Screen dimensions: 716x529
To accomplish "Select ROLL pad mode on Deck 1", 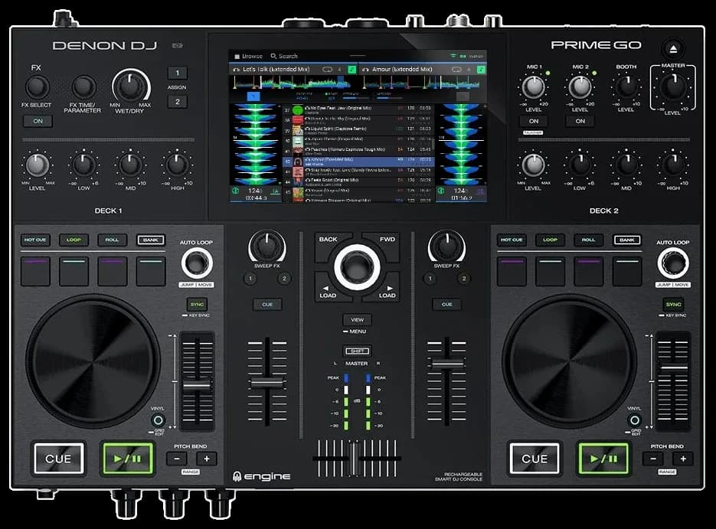I will coord(112,240).
